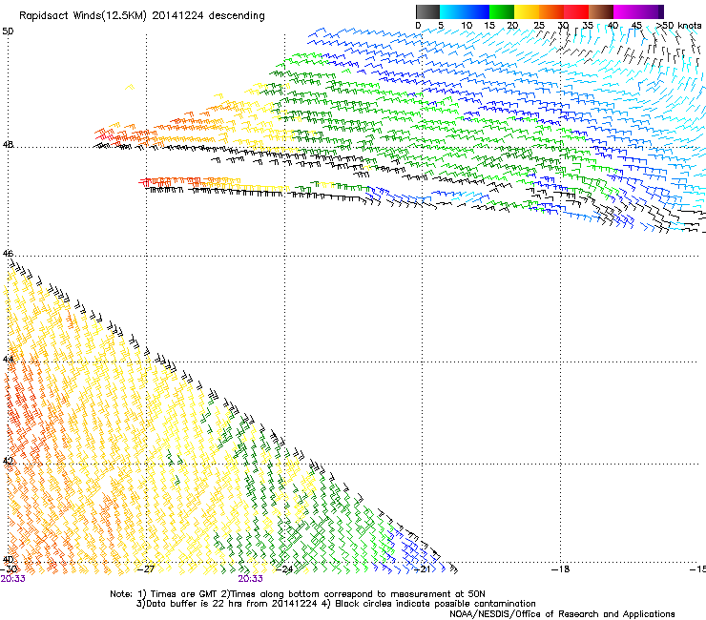Viewport: 706px width, 620px height.
Task: Click the longitude axis label '-30'
Action: coord(9,569)
